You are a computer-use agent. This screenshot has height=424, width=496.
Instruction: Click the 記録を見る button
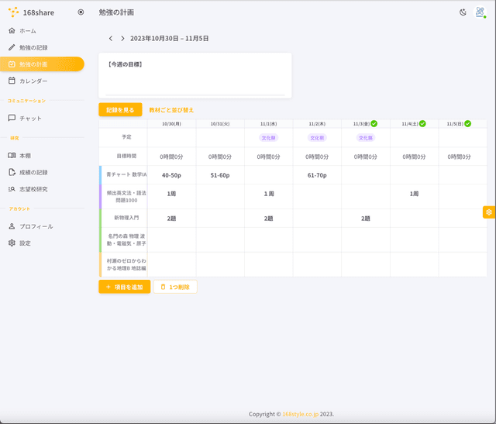click(x=120, y=110)
